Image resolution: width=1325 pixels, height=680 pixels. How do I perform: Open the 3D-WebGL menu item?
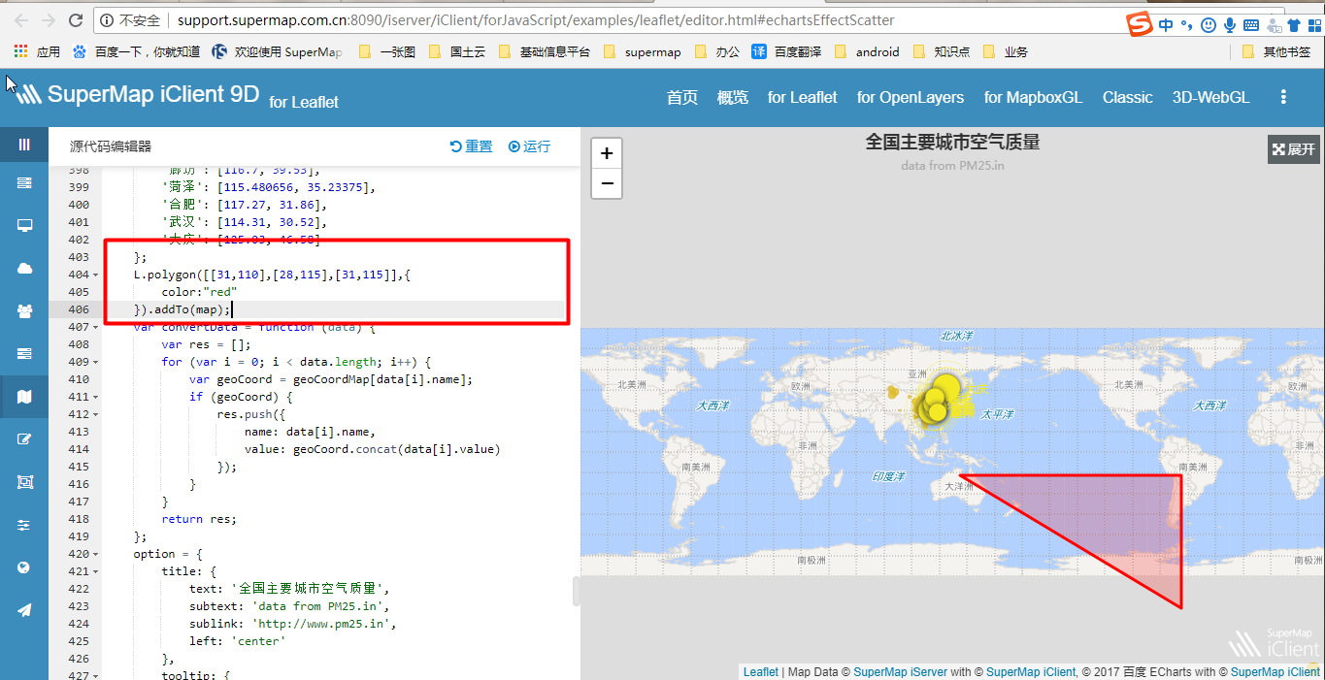tap(1211, 97)
